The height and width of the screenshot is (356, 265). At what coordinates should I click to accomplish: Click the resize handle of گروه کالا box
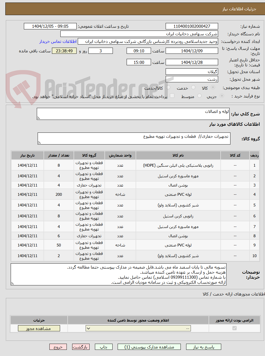(39, 143)
